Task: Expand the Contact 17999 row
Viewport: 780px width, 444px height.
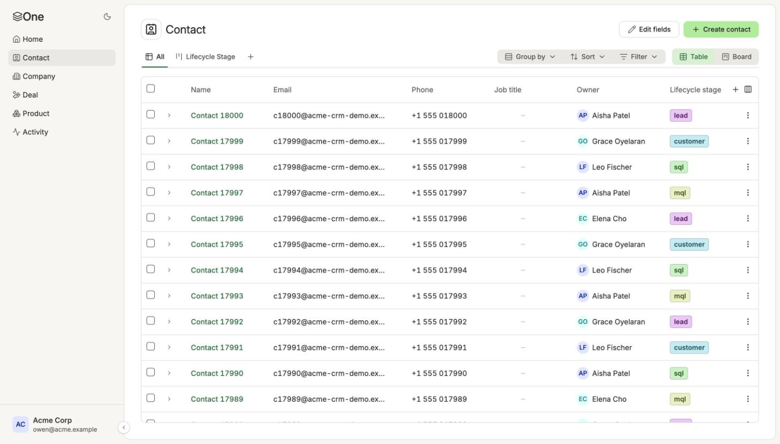Action: pos(169,141)
